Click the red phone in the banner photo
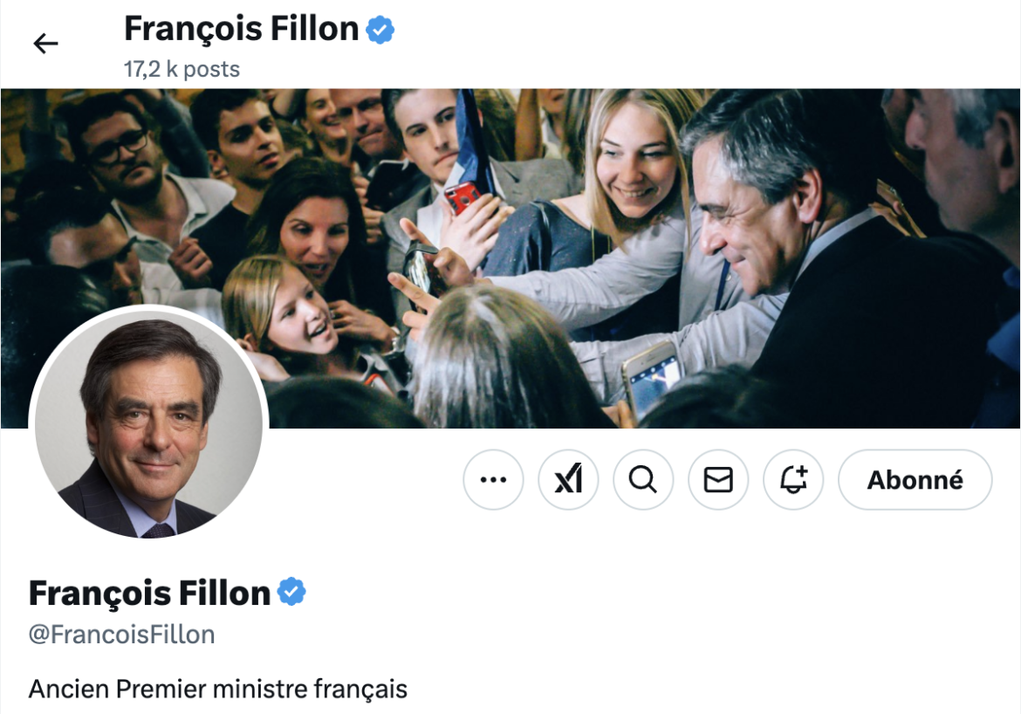 [x=461, y=197]
